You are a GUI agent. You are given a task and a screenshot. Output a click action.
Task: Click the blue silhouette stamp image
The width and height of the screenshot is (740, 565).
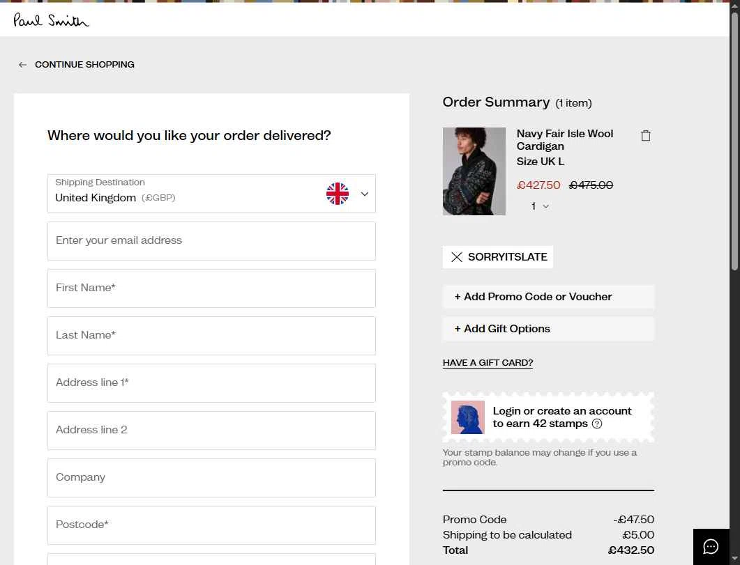click(468, 417)
